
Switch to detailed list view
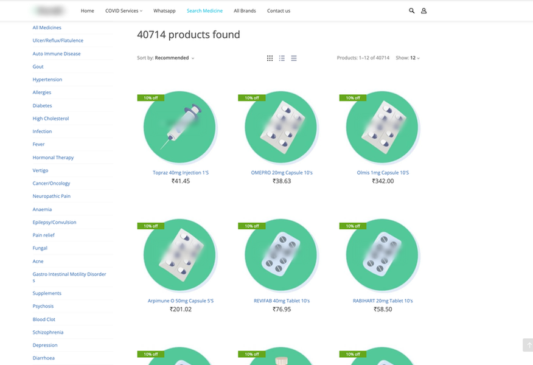[282, 58]
